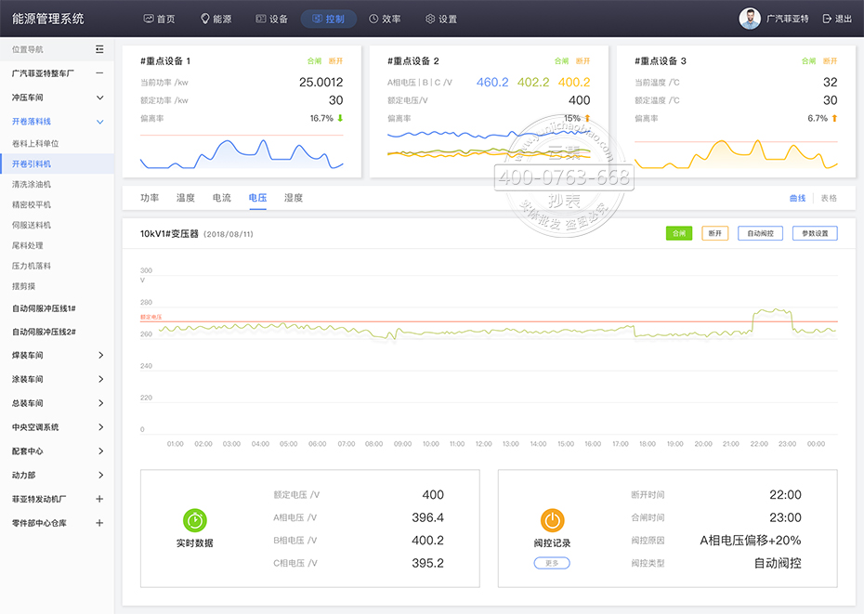Switch chart view to 表格
The height and width of the screenshot is (614, 864).
coord(829,198)
